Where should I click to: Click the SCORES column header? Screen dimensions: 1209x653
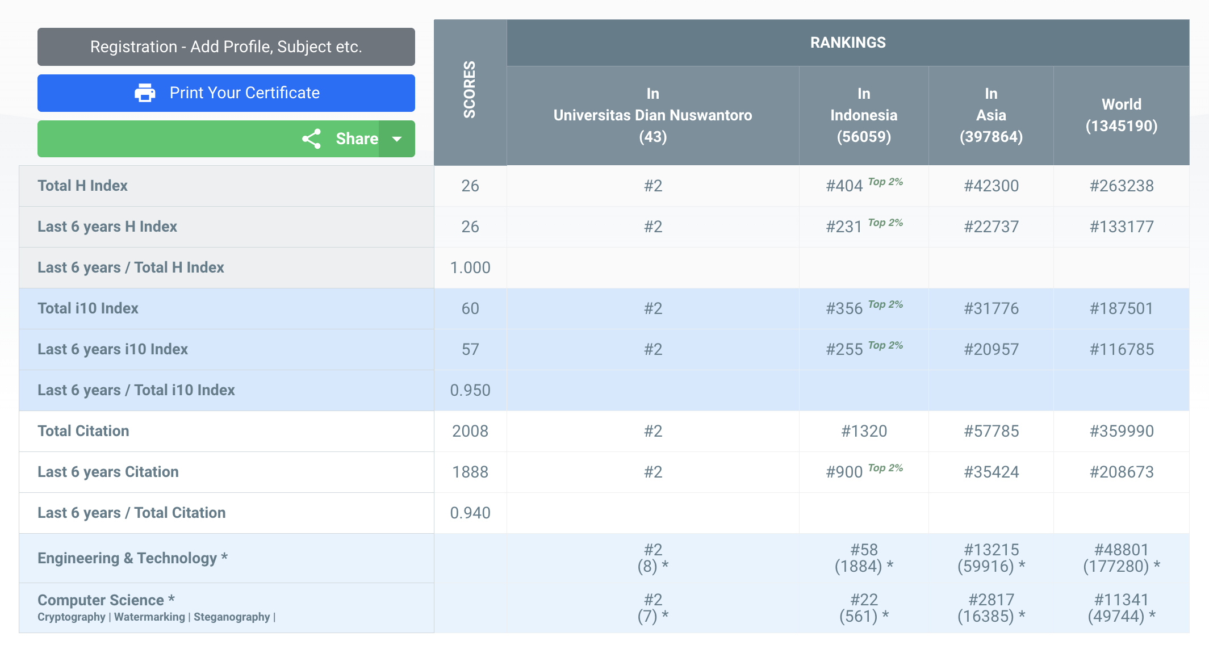point(470,91)
